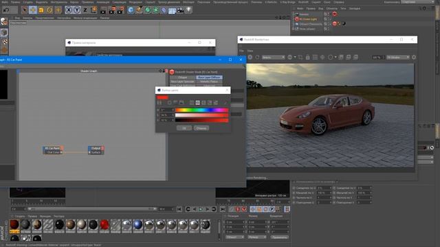Select RS Car Paint node in Shader Graph

pos(54,150)
